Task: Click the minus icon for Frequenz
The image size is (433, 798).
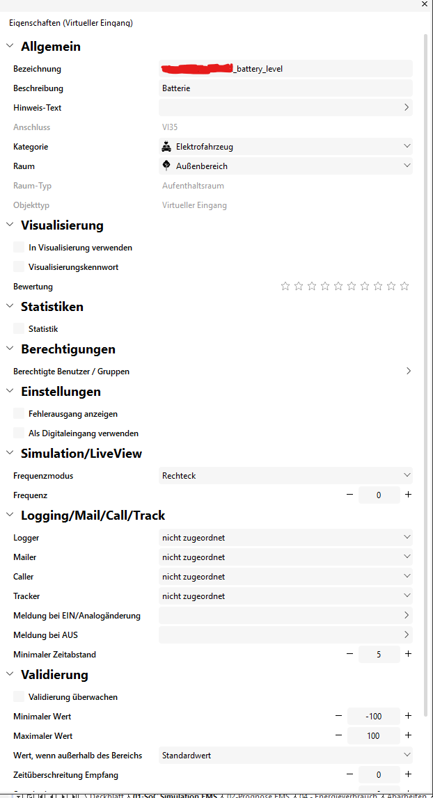Action: click(349, 495)
